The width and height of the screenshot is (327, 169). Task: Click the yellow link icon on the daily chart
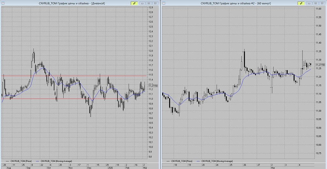[x=134, y=3]
